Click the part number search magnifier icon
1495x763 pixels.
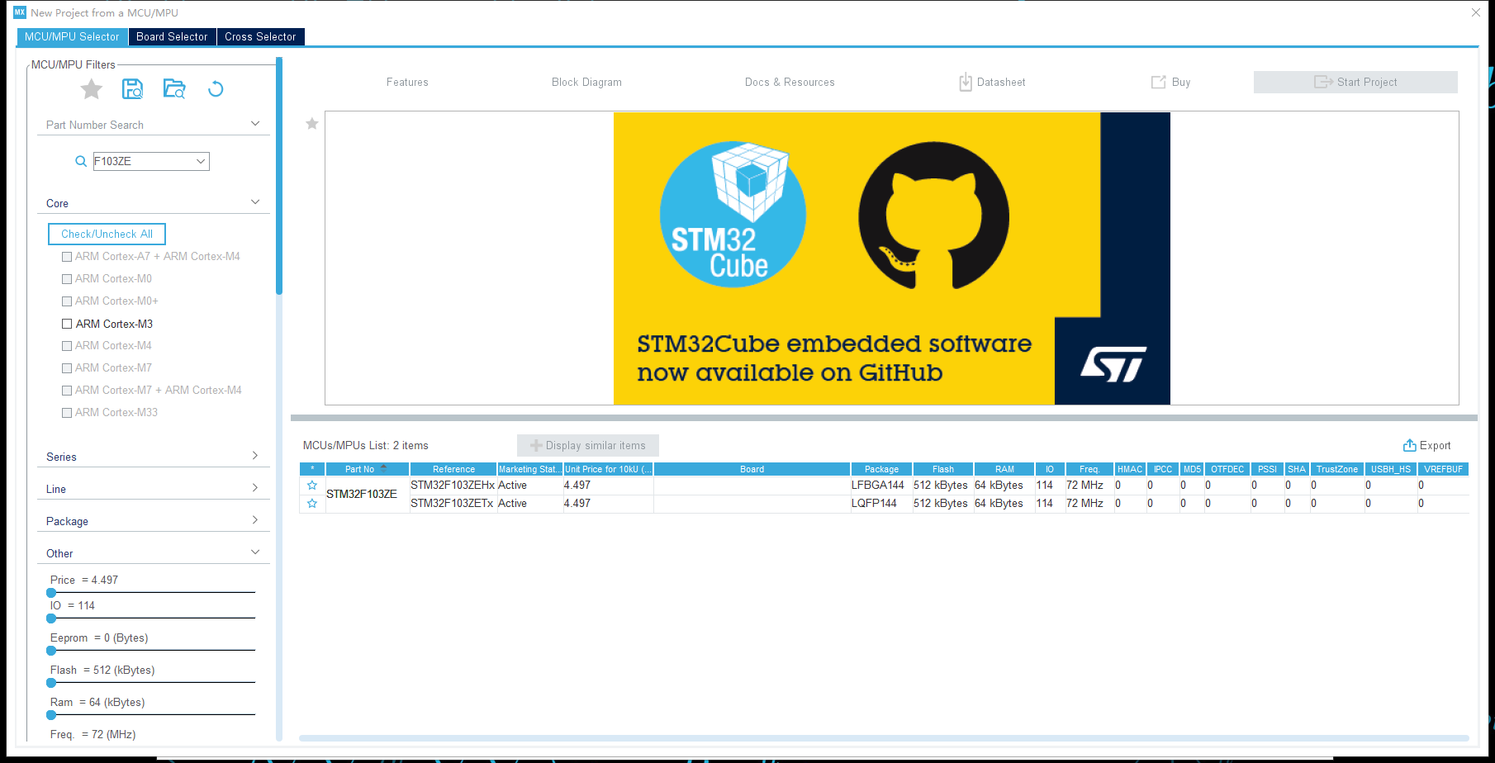point(81,161)
